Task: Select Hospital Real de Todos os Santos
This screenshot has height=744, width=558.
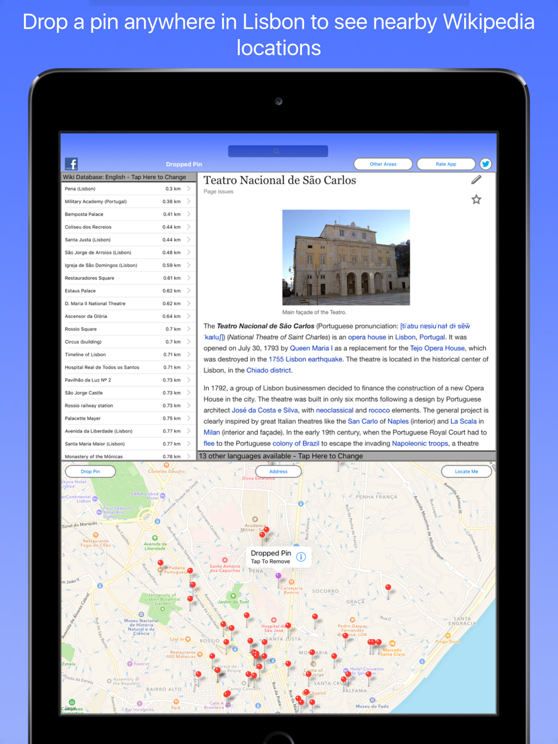Action: pyautogui.click(x=129, y=368)
